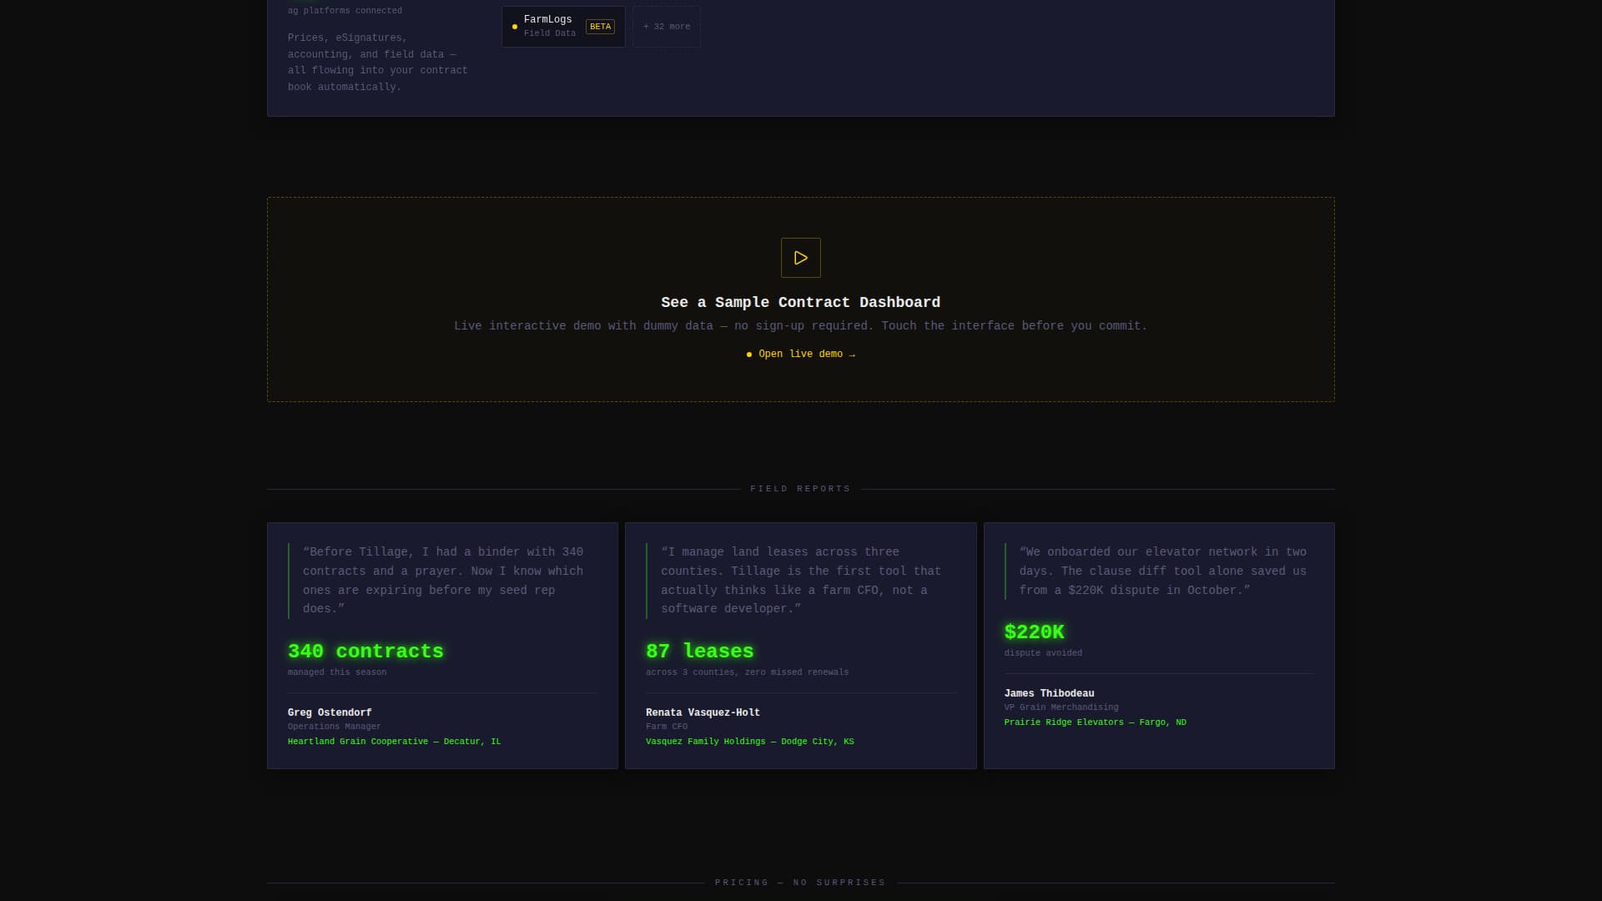Click the 'Field Data' subtitle under FarmLogs
The height and width of the screenshot is (901, 1602).
click(550, 33)
